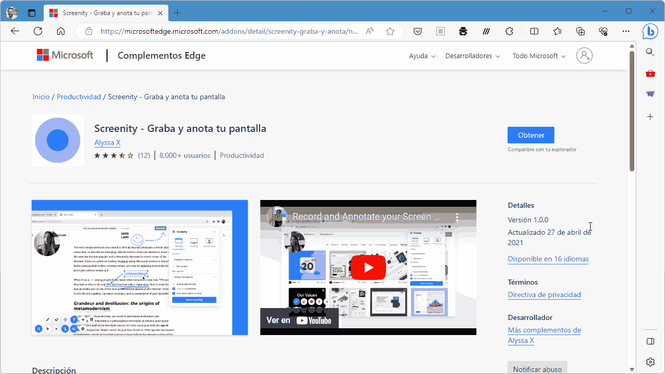View site lock information icon
Image resolution: width=665 pixels, height=374 pixels.
(89, 31)
